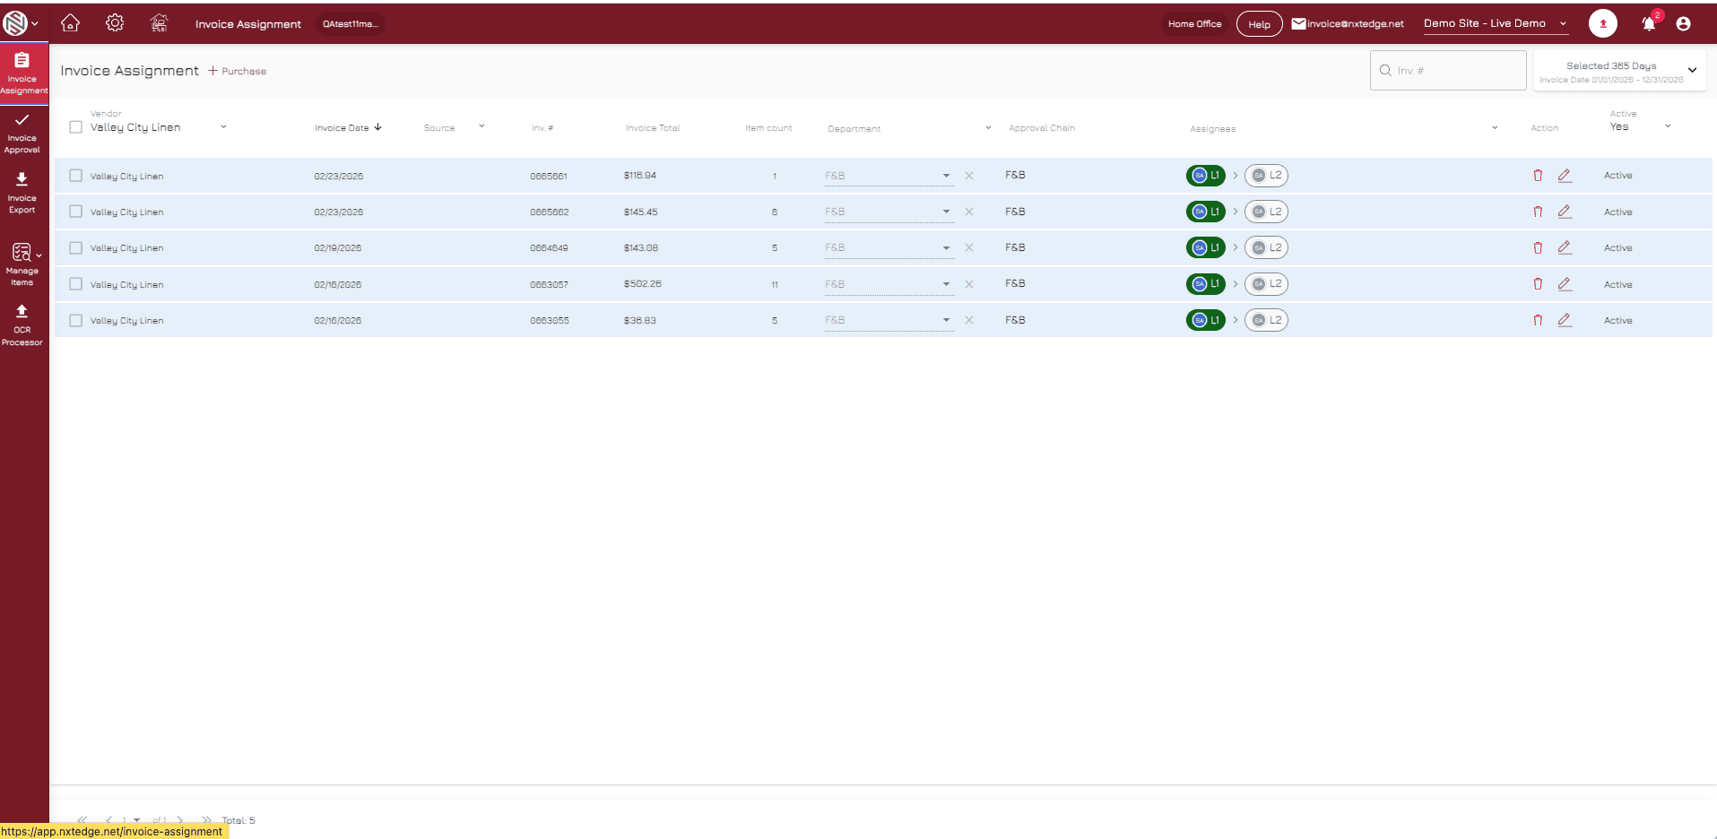
Task: Open user account profile icon
Action: coord(1683,24)
